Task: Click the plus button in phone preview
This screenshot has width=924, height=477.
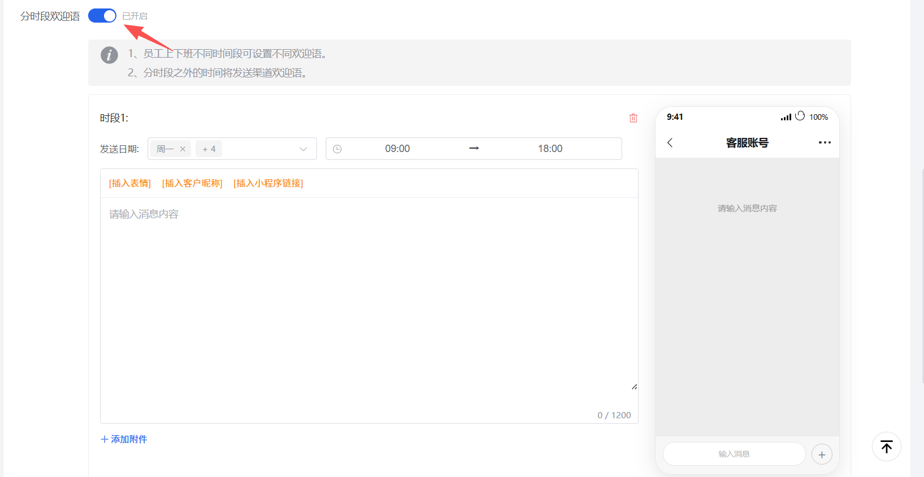Action: click(x=822, y=454)
